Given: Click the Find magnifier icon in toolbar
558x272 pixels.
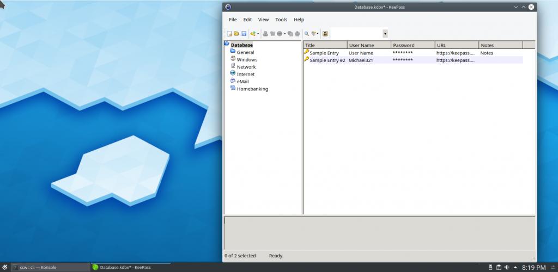Looking at the screenshot, I should (307, 34).
